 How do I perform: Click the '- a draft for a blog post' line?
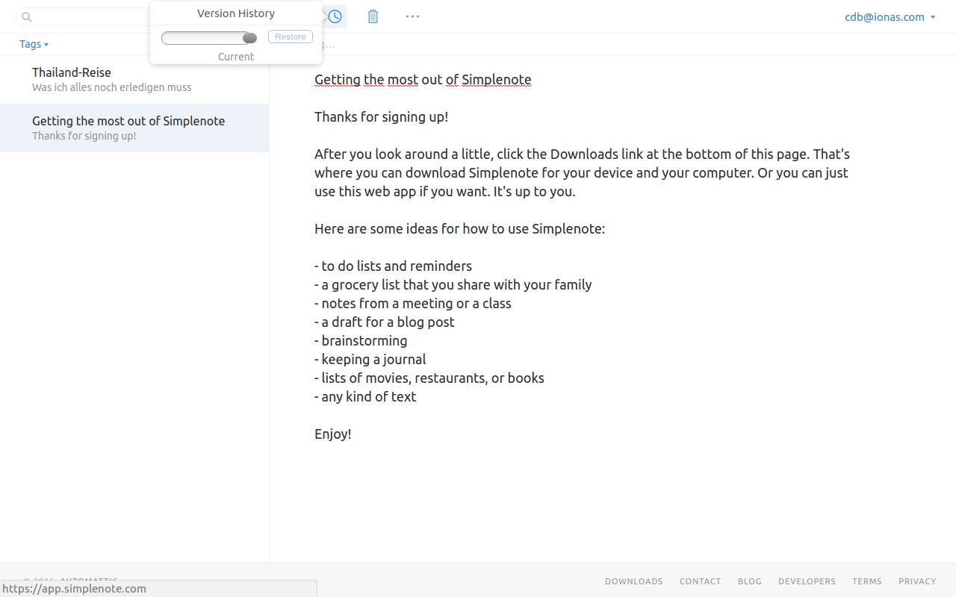(x=385, y=322)
